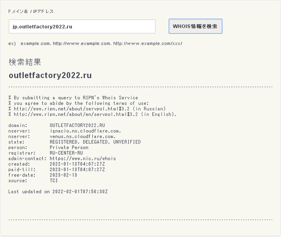Viewport: 281px width, 237px height.
Task: Click the RU-CENTER-RU registrar value
Action: tap(66, 153)
